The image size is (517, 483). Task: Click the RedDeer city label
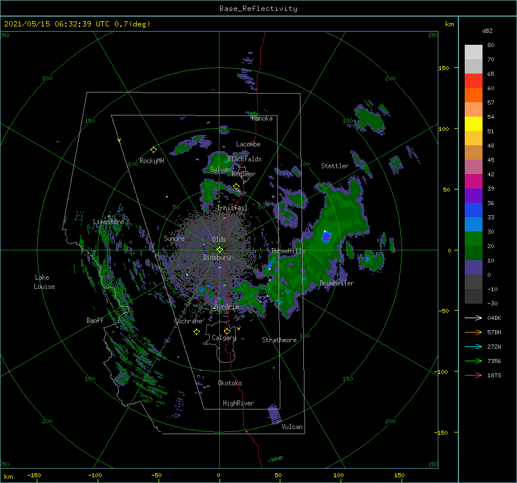(244, 174)
